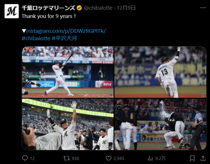Click the gold verified badge
The height and width of the screenshot is (164, 210).
click(x=79, y=8)
